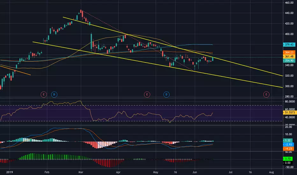The height and width of the screenshot is (175, 297).
Task: Click the green 3.70 indicator value label
Action: click(x=288, y=159)
